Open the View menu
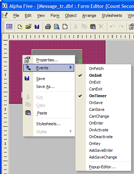This screenshot has width=134, height=174. tap(41, 15)
